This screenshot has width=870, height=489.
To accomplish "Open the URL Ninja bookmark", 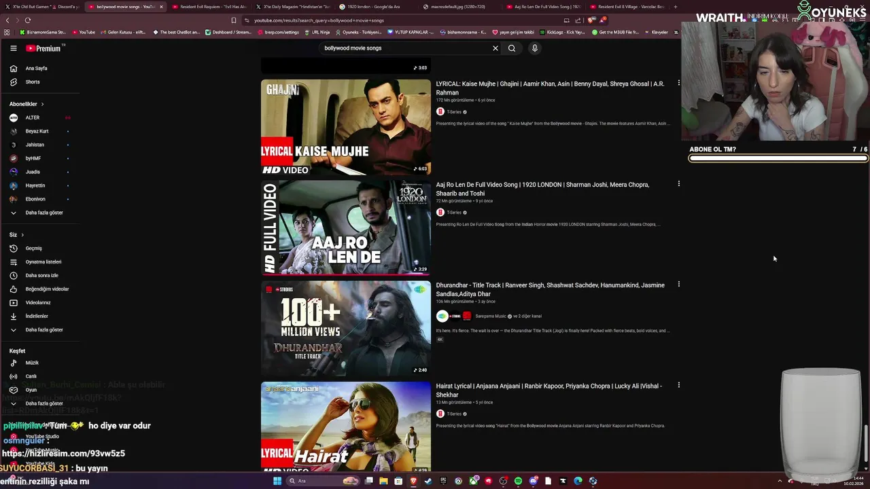I will [x=317, y=32].
